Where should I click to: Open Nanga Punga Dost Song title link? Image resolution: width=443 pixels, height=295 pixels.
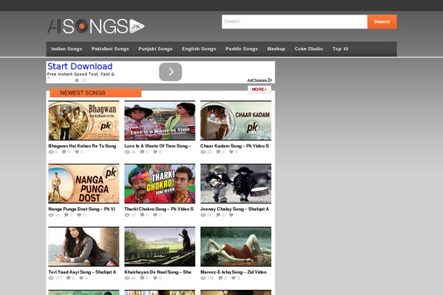(x=82, y=209)
